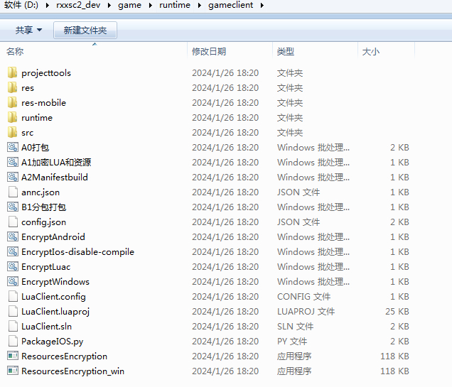Click the 名称 column header
The width and height of the screenshot is (452, 387).
coord(15,52)
